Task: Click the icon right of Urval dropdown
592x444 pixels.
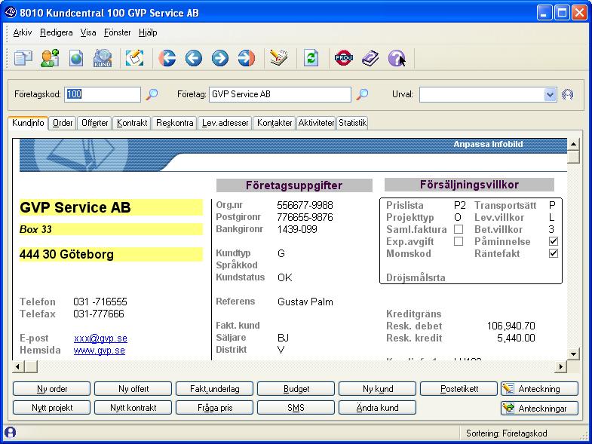Action: pyautogui.click(x=567, y=94)
